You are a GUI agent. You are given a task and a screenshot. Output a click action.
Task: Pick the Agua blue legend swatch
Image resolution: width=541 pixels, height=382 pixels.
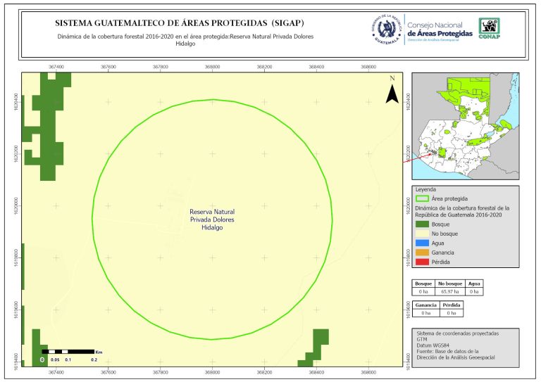pos(422,242)
